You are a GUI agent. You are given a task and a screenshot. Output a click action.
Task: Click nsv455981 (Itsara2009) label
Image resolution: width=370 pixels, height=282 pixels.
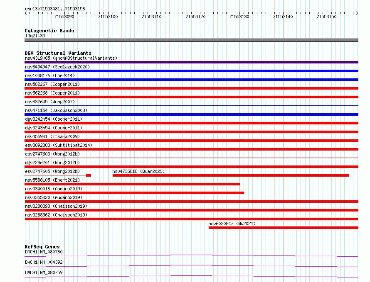tap(52, 136)
